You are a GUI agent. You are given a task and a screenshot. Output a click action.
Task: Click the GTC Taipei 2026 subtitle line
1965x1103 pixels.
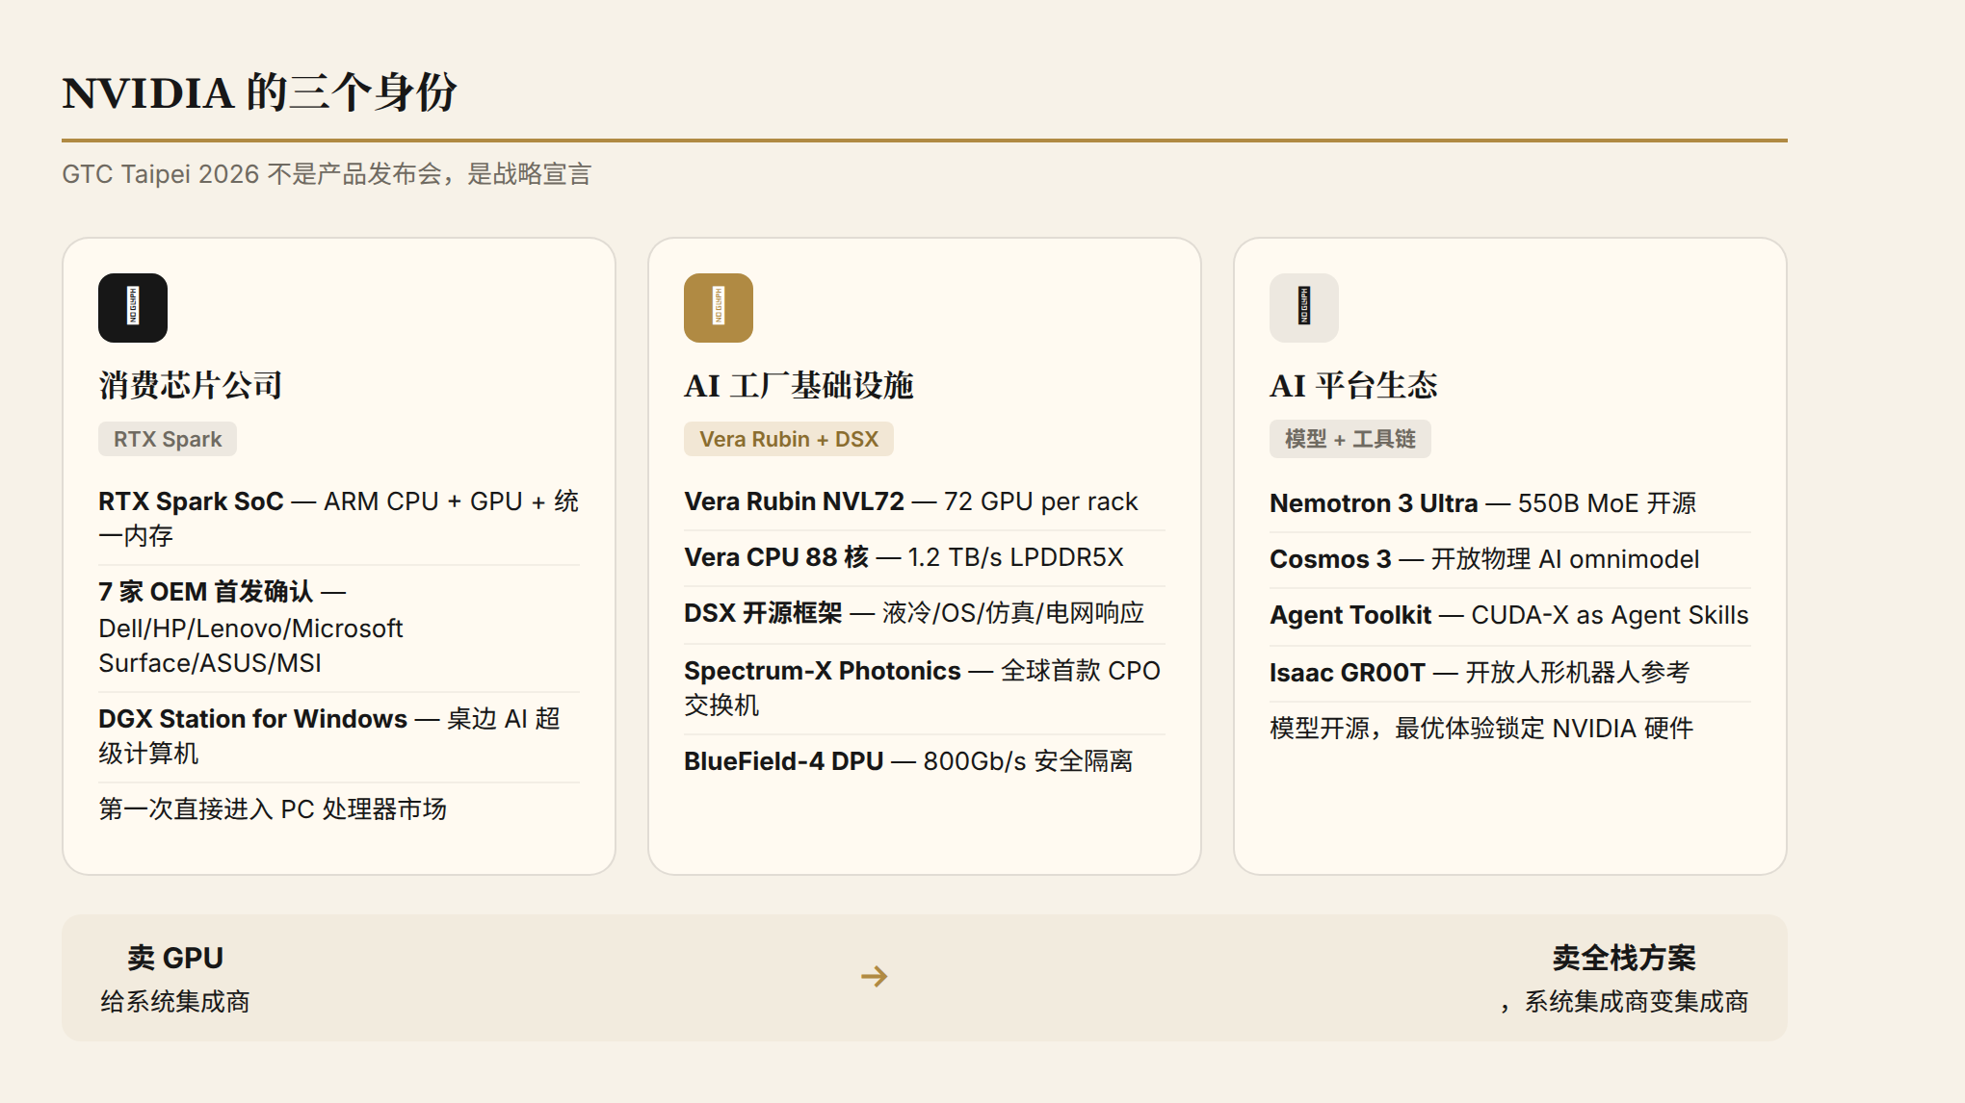pyautogui.click(x=327, y=174)
